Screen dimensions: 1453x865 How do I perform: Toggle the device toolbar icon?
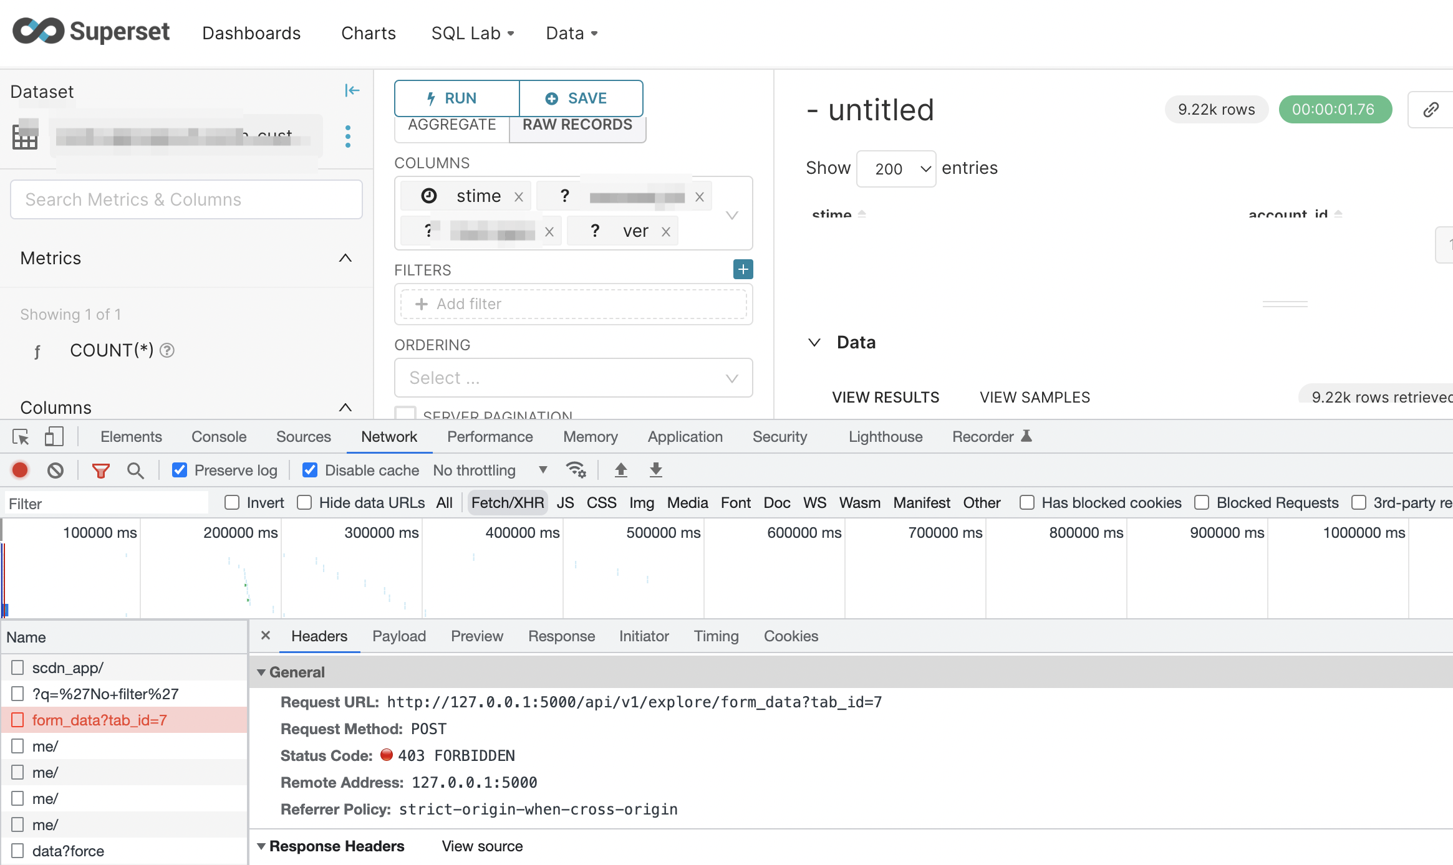(x=54, y=437)
